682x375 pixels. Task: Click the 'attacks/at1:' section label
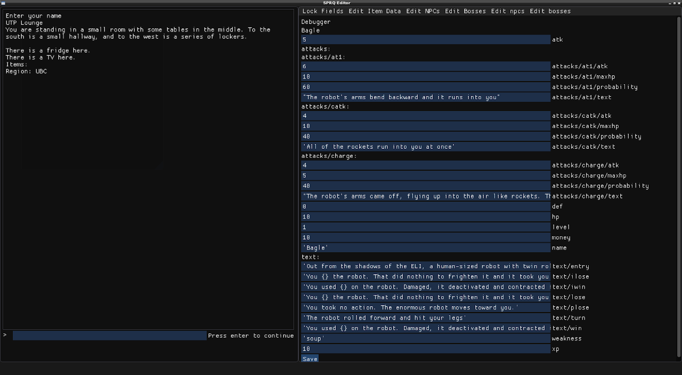pyautogui.click(x=323, y=57)
